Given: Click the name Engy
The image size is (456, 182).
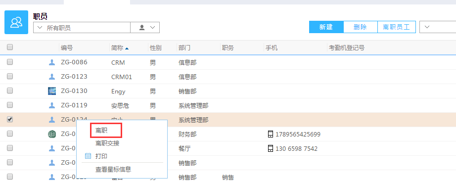Looking at the screenshot, I should 118,91.
